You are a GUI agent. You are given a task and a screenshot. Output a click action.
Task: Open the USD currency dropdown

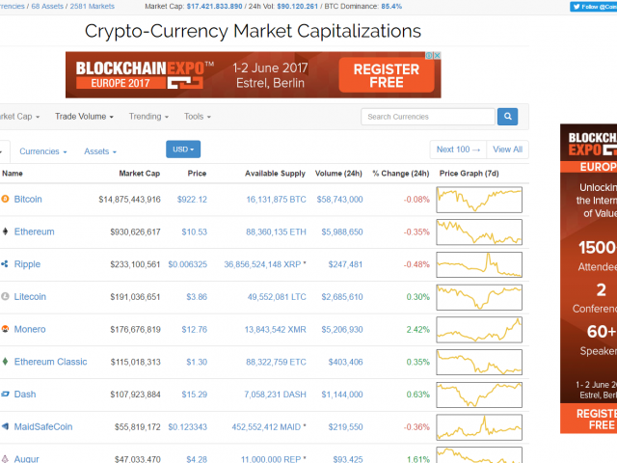click(183, 150)
